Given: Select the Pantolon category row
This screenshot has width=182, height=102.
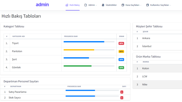Looking at the screenshot, I should point(65,51).
